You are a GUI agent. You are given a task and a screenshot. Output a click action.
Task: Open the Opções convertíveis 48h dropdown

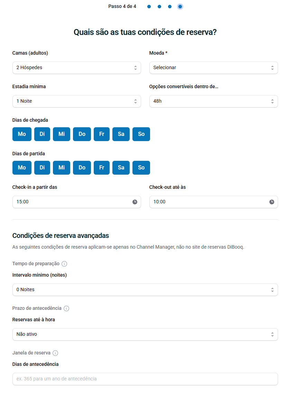click(x=213, y=101)
